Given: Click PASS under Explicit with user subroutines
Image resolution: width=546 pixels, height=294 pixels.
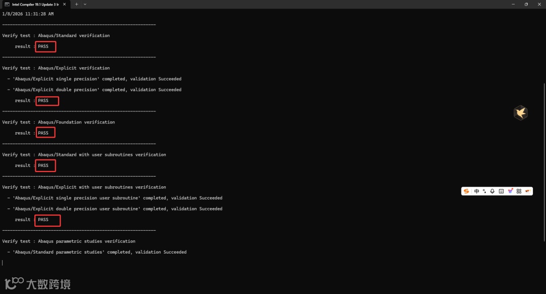Looking at the screenshot, I should coord(43,220).
